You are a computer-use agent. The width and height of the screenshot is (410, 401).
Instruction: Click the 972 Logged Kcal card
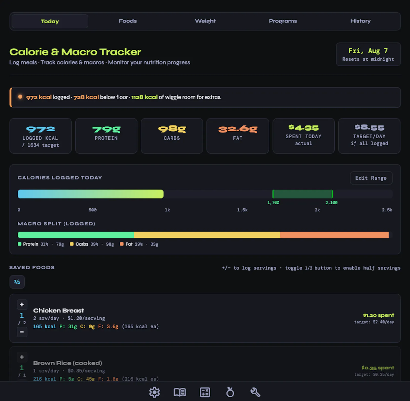40,136
